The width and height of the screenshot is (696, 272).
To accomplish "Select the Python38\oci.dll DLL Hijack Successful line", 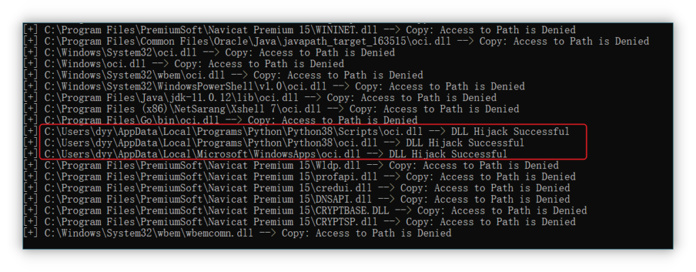I will click(x=275, y=142).
